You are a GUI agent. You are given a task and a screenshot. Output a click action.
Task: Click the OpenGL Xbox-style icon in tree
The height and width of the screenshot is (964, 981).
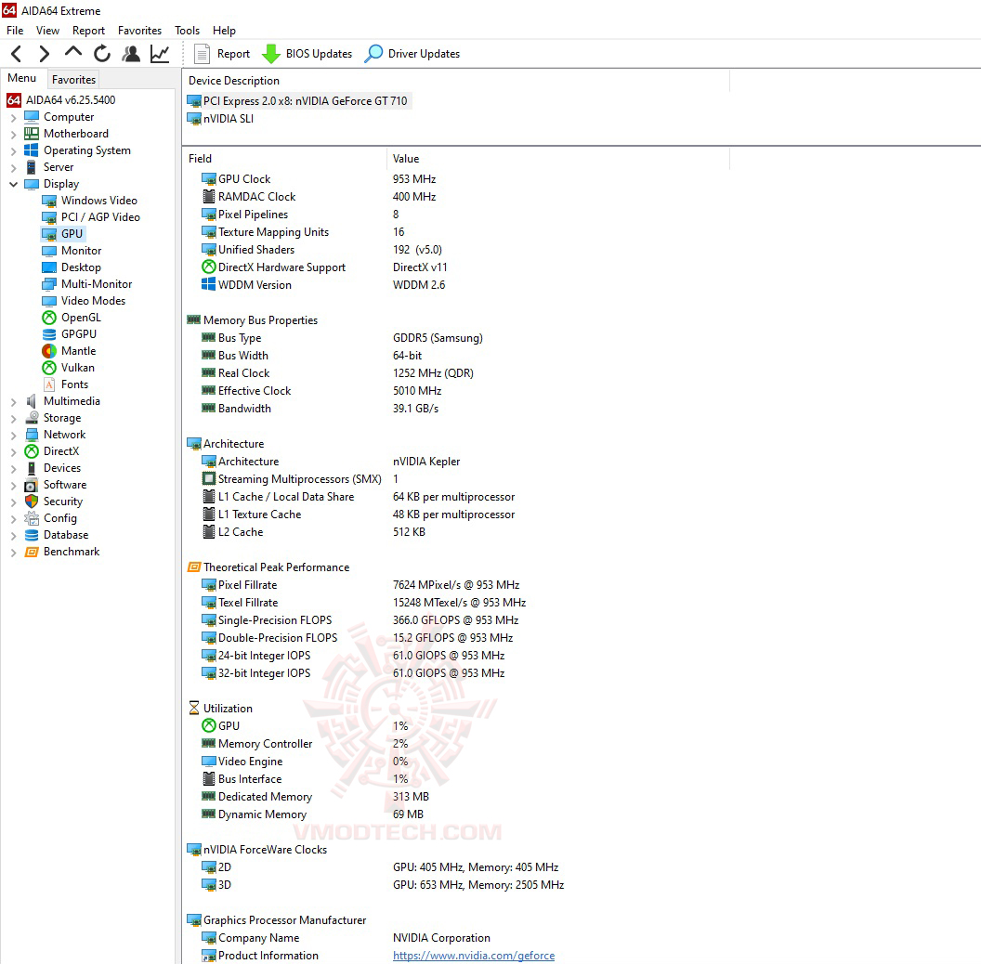tap(49, 318)
